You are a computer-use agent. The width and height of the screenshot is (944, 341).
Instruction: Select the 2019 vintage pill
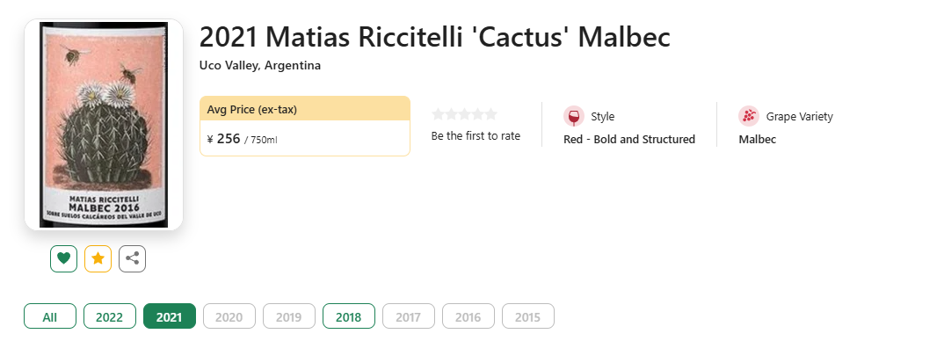click(x=289, y=316)
